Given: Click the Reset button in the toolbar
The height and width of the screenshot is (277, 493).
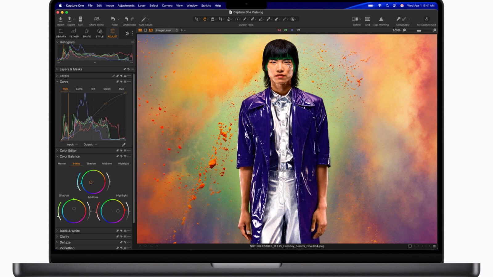Looking at the screenshot, I should coord(113,19).
